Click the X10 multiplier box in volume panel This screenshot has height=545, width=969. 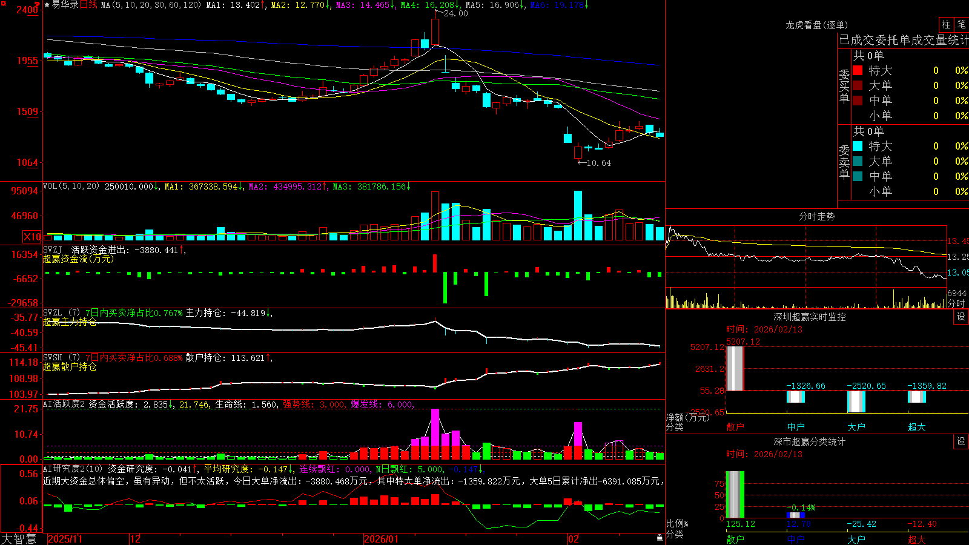click(x=32, y=237)
